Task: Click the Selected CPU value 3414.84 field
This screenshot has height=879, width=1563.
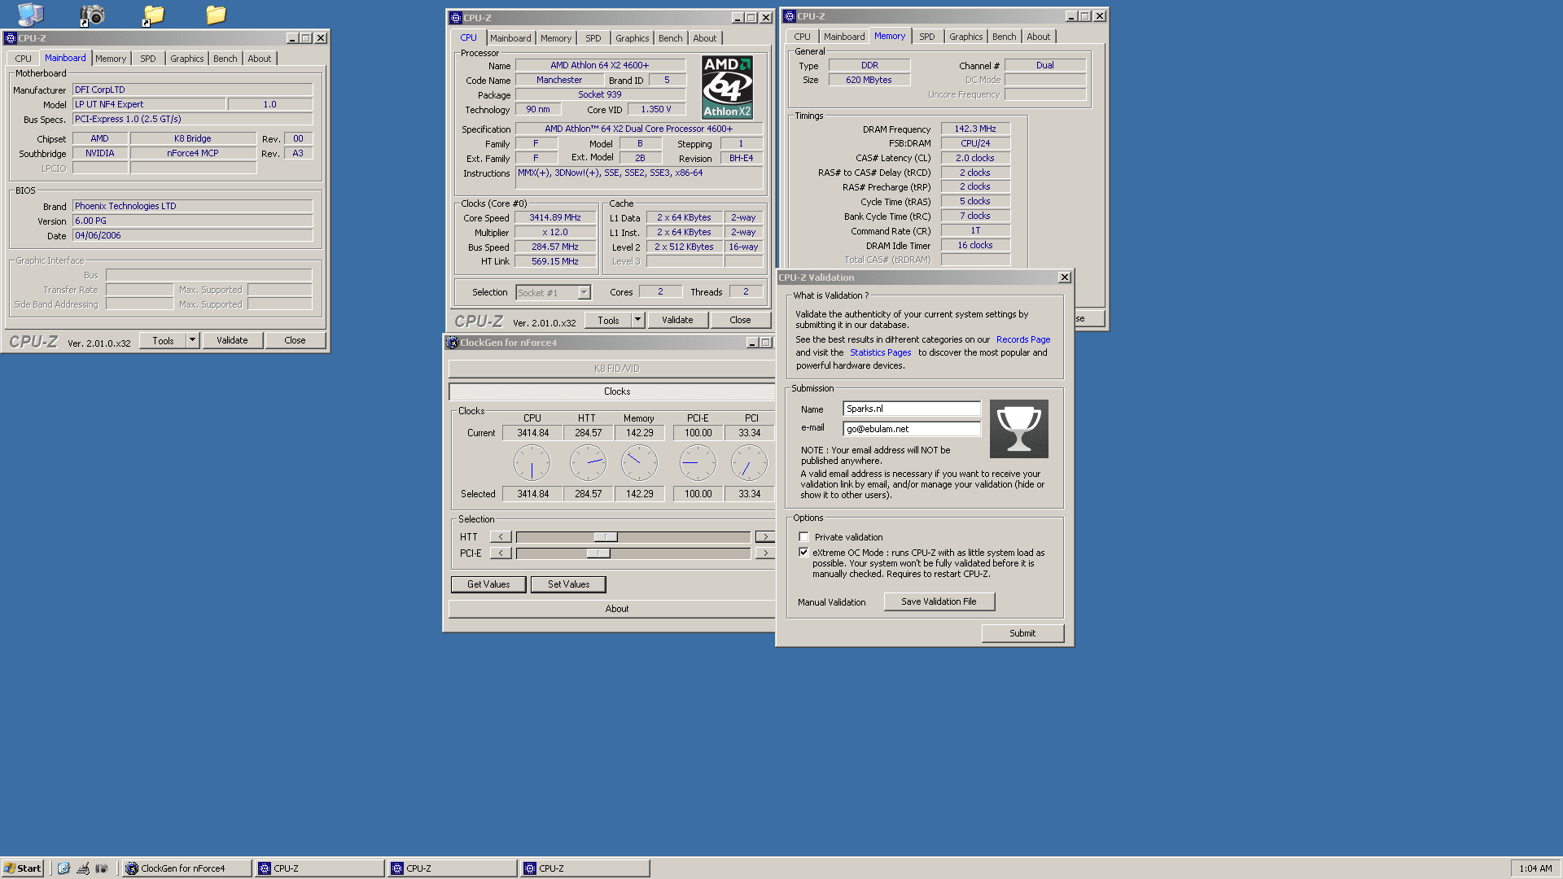Action: point(532,494)
